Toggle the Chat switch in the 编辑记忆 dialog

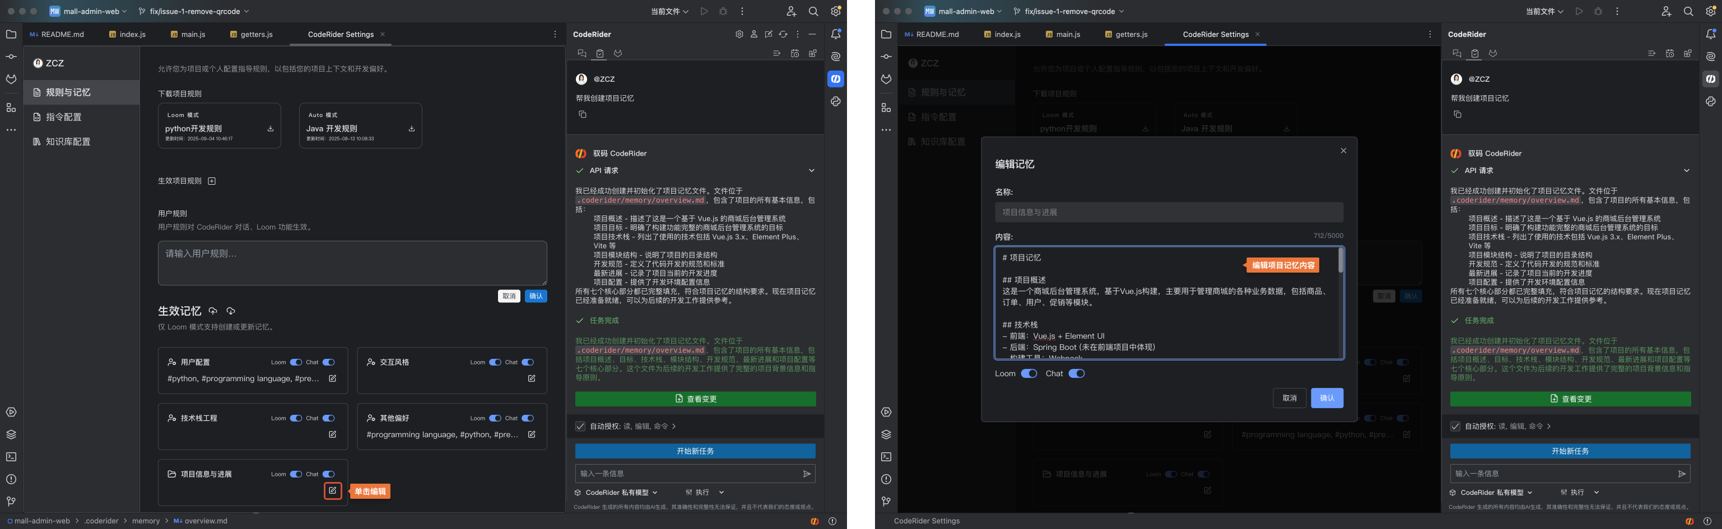1076,373
